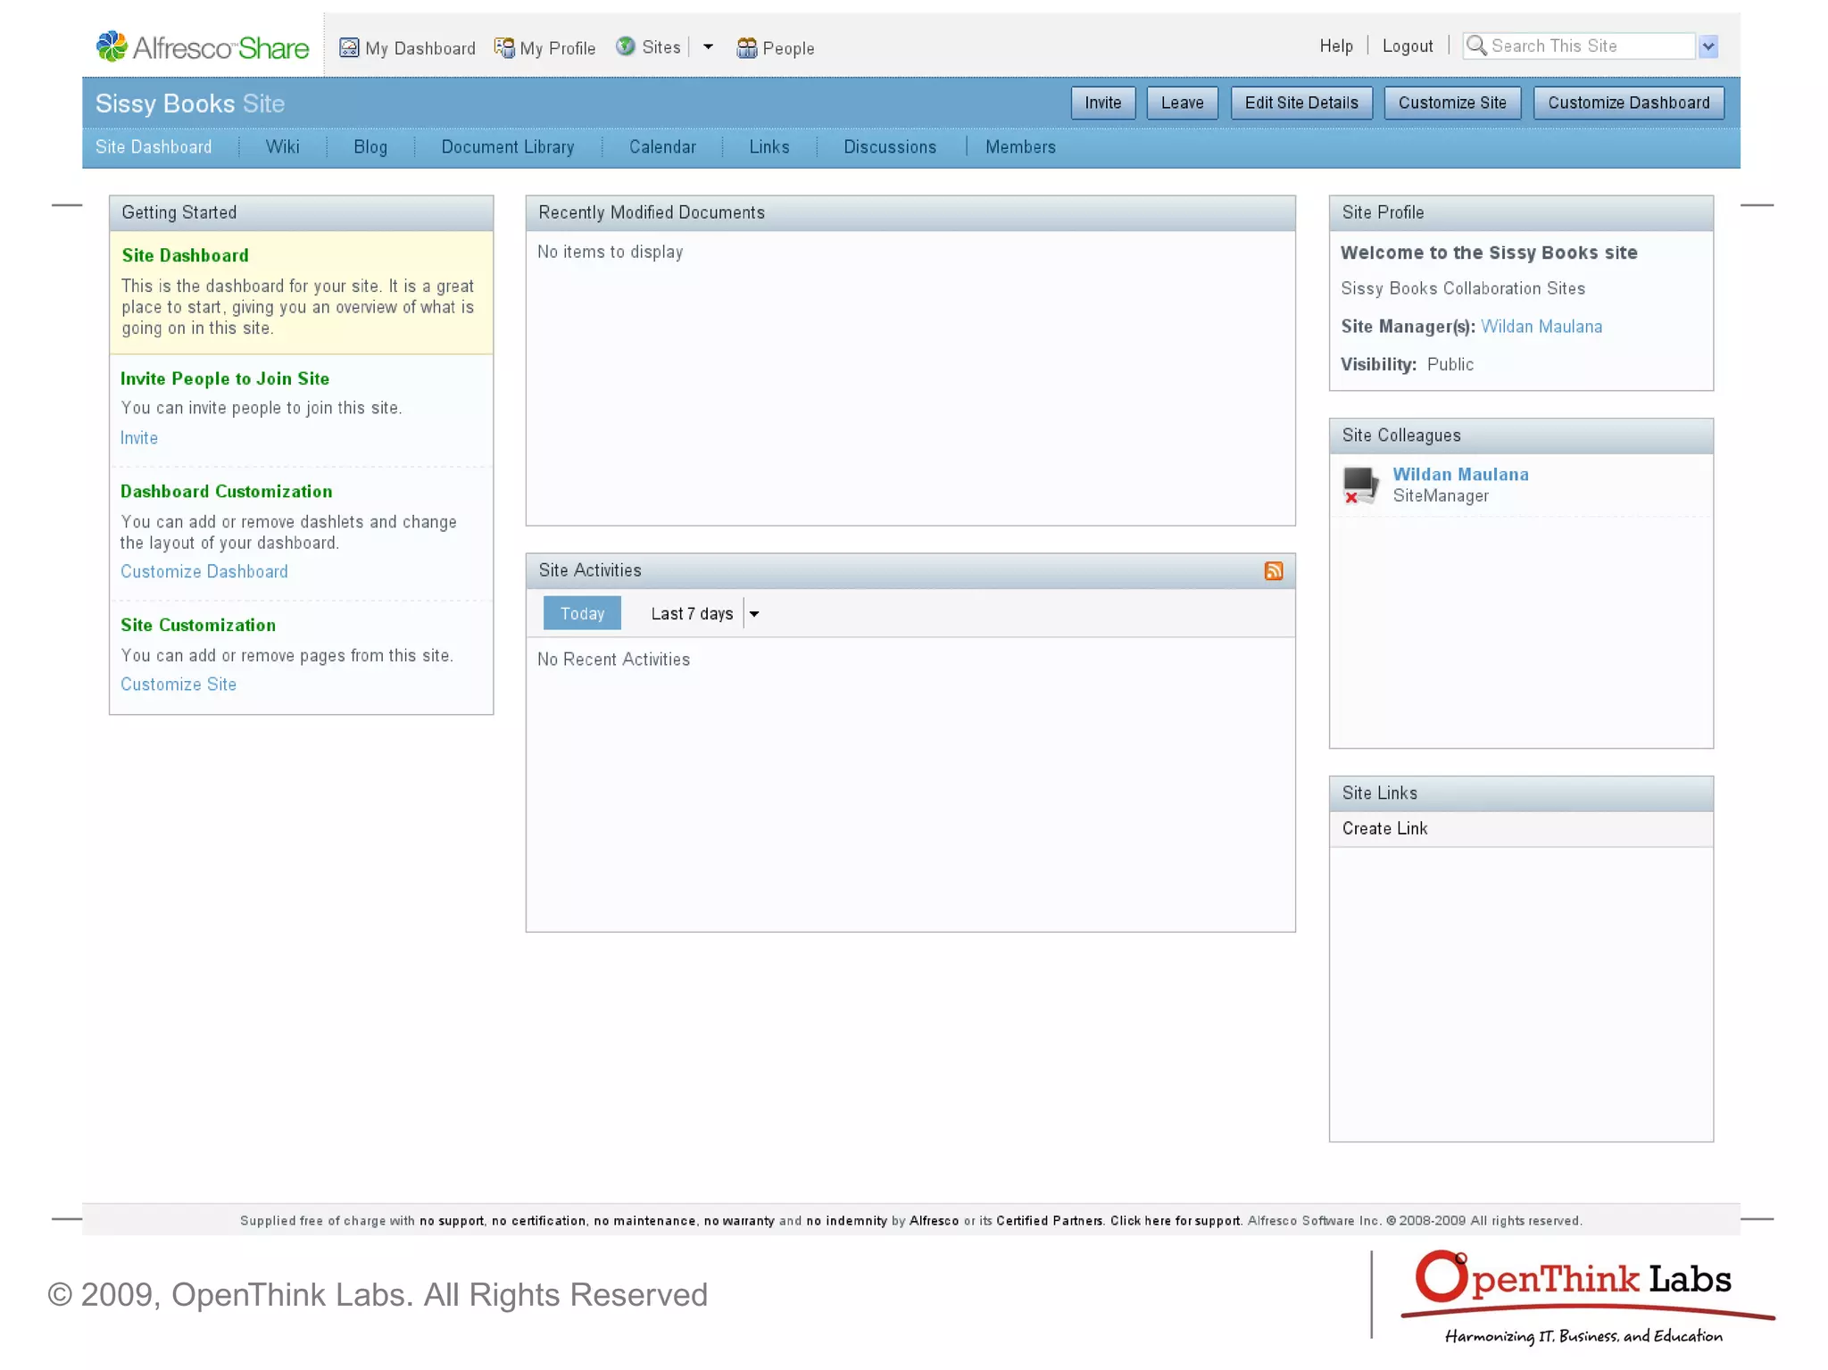Click the search magnifier icon
Image resolution: width=1828 pixels, height=1370 pixels.
pos(1476,46)
